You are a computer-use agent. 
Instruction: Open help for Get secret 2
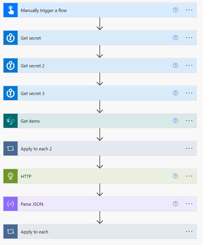[175, 65]
